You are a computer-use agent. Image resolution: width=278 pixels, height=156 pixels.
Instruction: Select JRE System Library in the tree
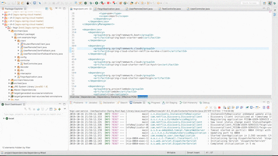coord(30,87)
